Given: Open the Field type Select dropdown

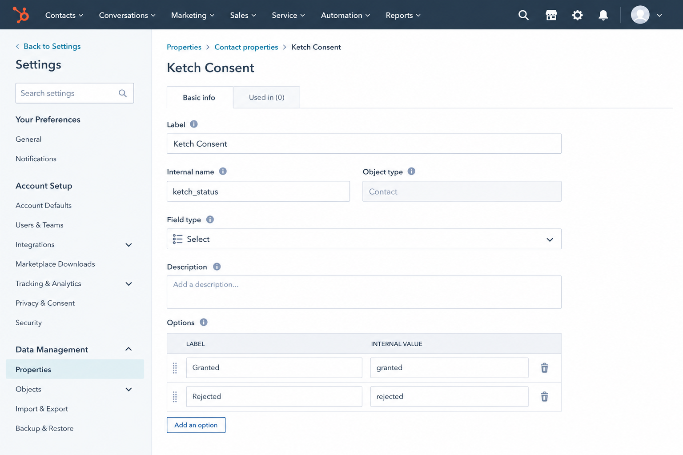Looking at the screenshot, I should tap(364, 239).
